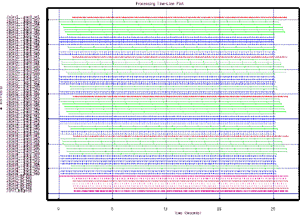Click the dotted vertical gridline at 15 seconds
This screenshot has width=300, height=215.
pos(219,104)
